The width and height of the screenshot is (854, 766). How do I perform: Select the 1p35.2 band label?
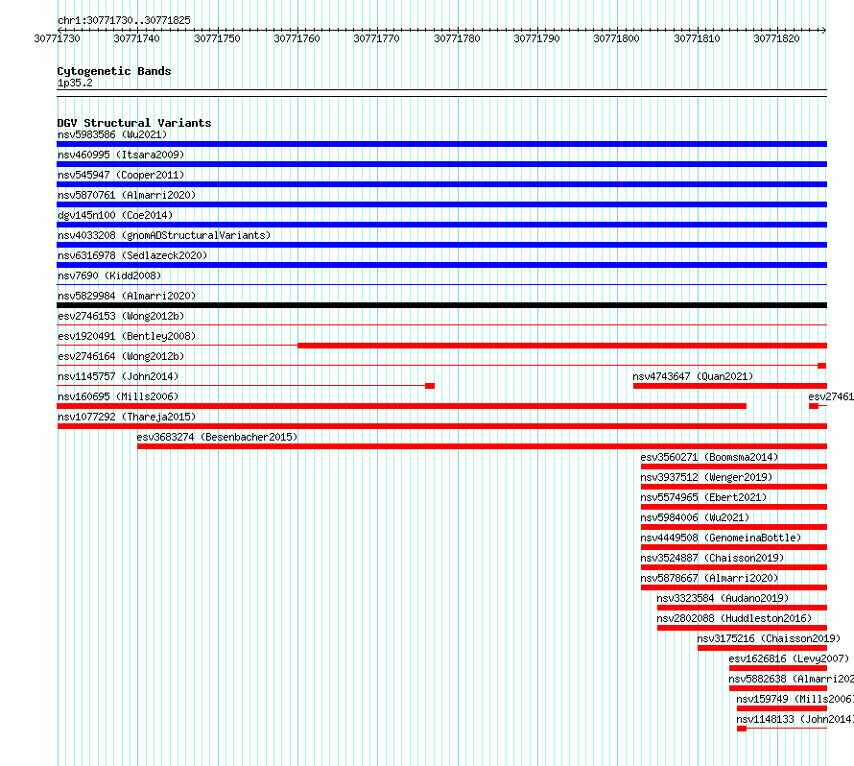[75, 83]
